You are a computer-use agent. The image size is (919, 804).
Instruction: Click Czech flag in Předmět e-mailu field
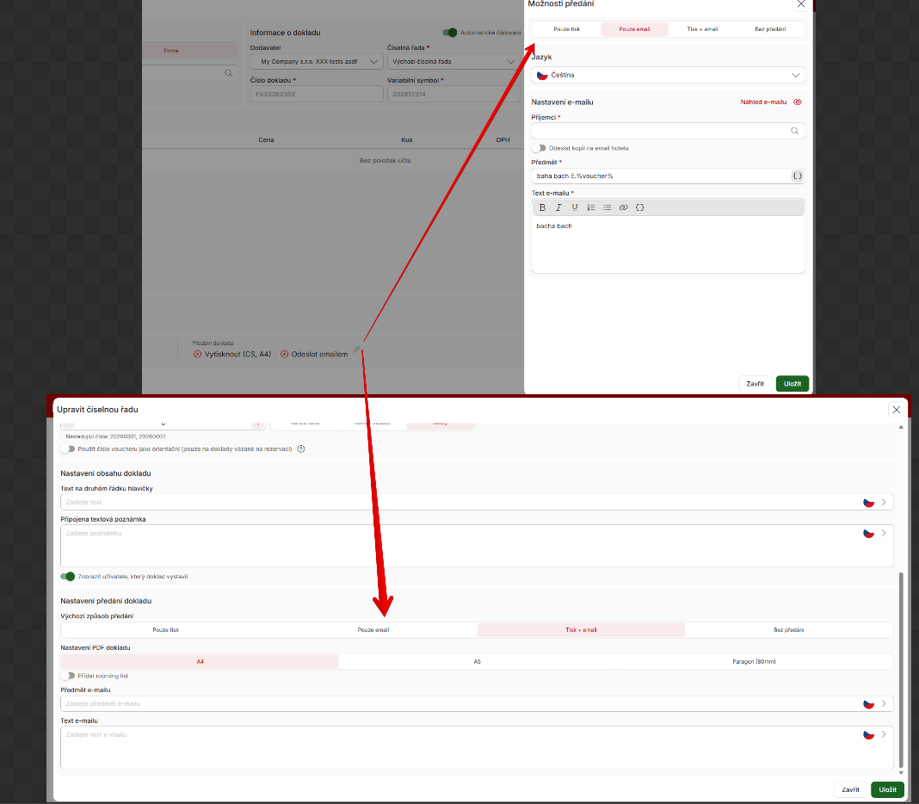click(868, 704)
